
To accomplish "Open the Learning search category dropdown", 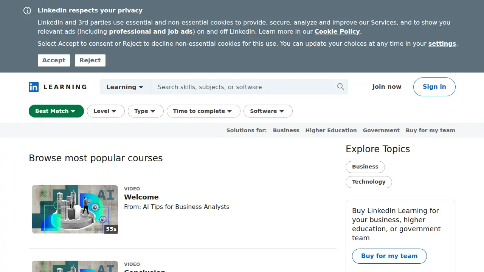I will click(125, 87).
